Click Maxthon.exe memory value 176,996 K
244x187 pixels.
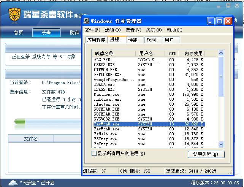click(193, 94)
